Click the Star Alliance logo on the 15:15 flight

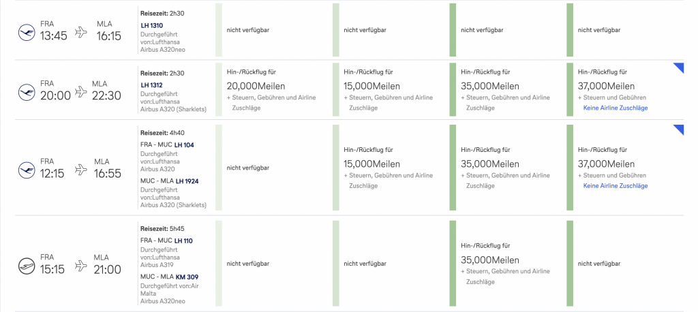pyautogui.click(x=27, y=264)
